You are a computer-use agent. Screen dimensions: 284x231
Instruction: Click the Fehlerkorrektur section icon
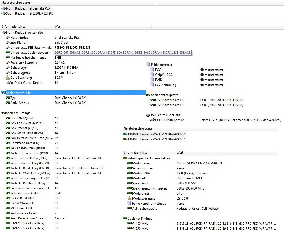tap(148, 65)
